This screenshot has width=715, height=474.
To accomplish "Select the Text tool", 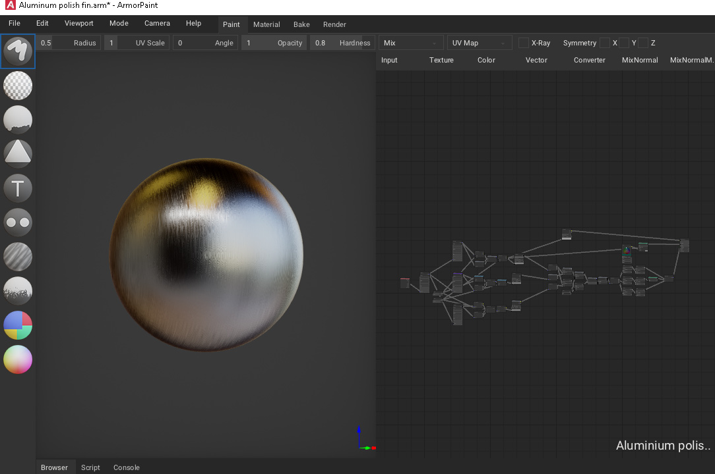I will pyautogui.click(x=17, y=188).
